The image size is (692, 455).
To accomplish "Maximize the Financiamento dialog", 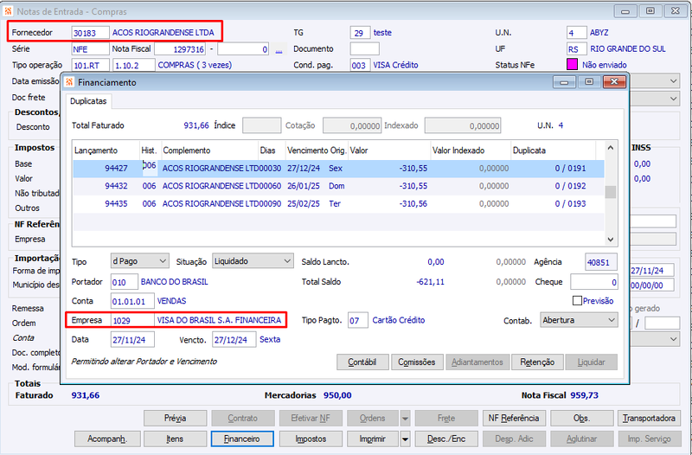I will tap(589, 81).
